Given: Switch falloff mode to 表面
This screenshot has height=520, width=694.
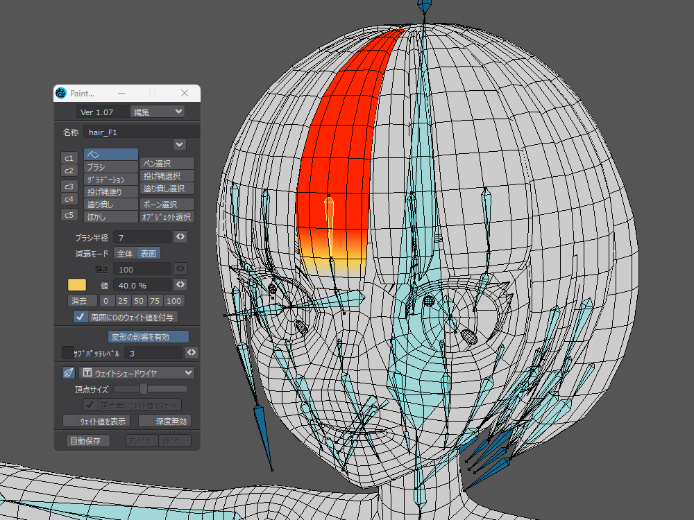Looking at the screenshot, I should click(x=148, y=254).
